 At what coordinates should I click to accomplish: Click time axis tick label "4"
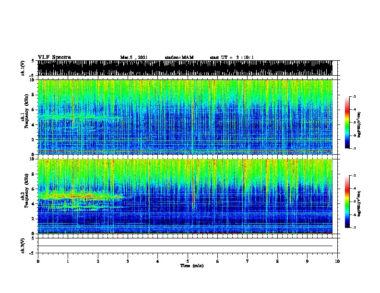[158, 261]
